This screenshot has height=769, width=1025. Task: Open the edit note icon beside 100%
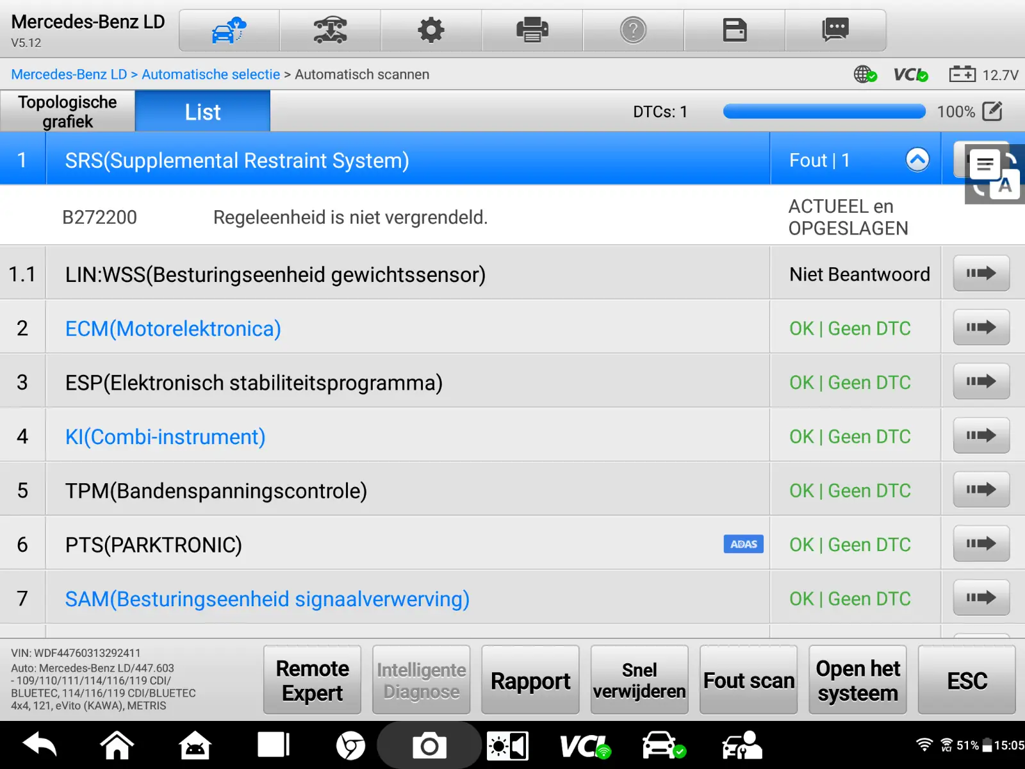click(x=992, y=112)
